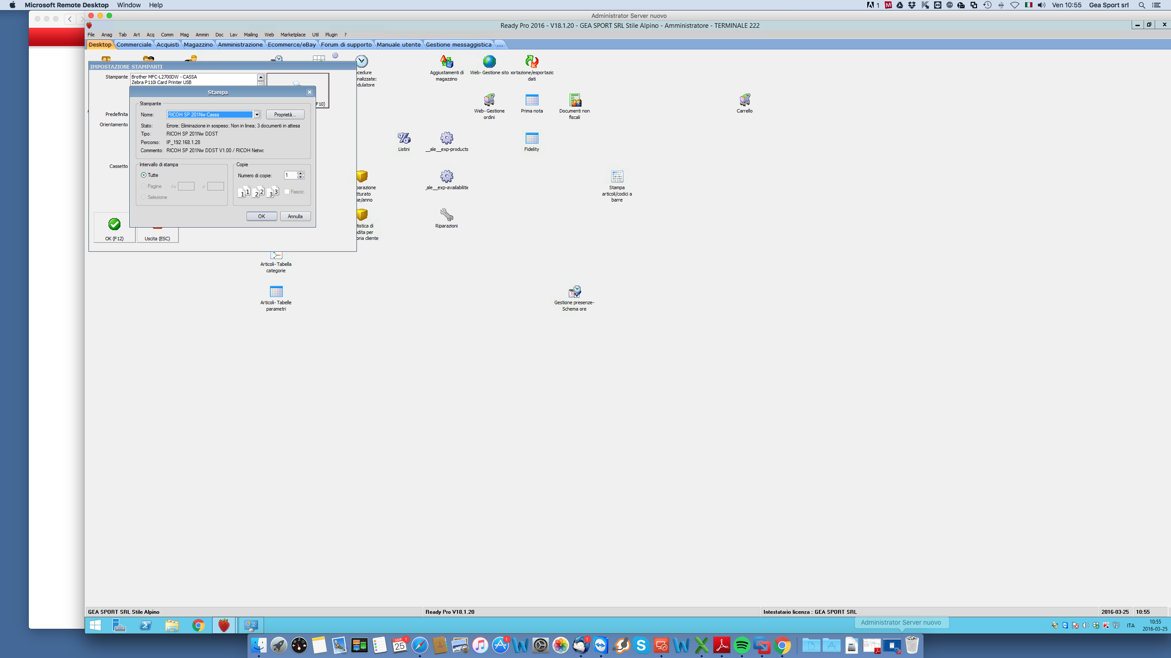1171x658 pixels.
Task: Open Server Manager in Windows taskbar
Action: point(119,625)
